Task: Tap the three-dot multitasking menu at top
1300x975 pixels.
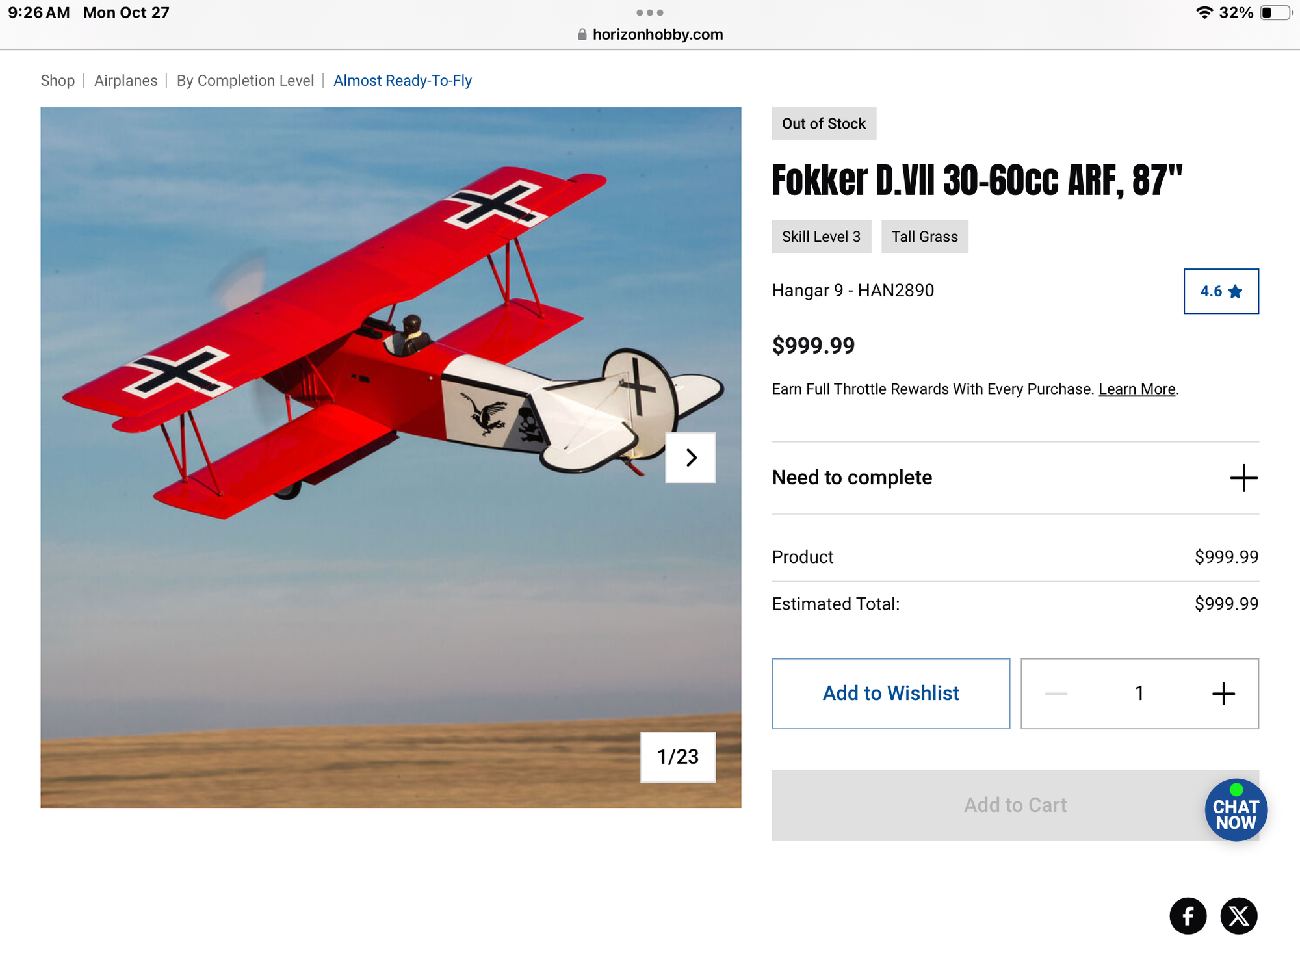Action: click(x=650, y=12)
